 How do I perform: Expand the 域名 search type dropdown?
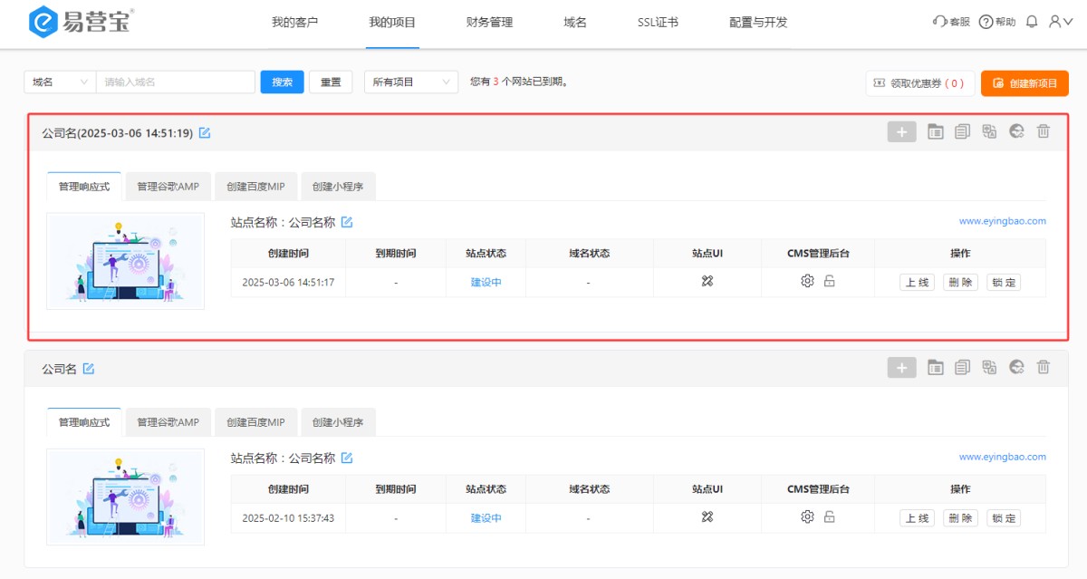[x=60, y=82]
